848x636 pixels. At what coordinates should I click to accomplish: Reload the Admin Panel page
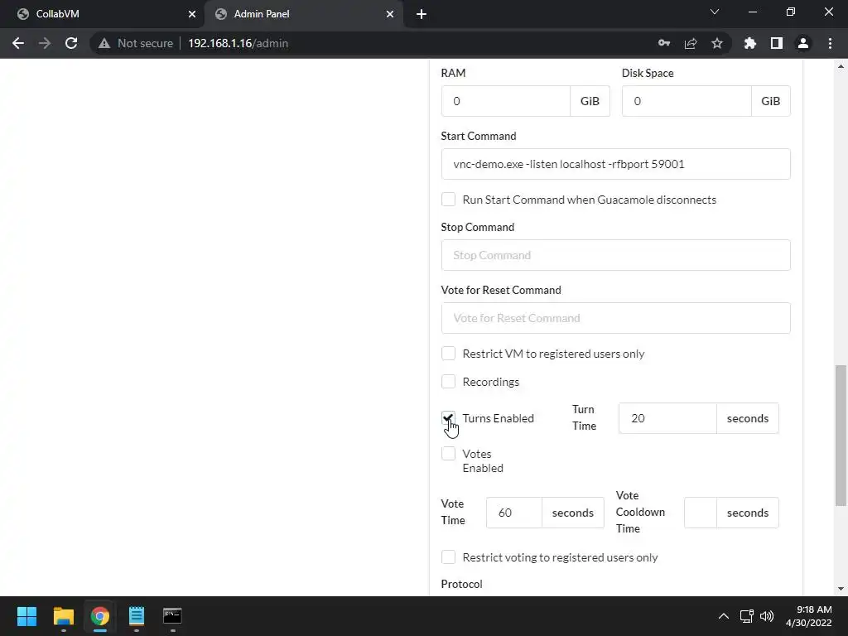click(x=71, y=43)
